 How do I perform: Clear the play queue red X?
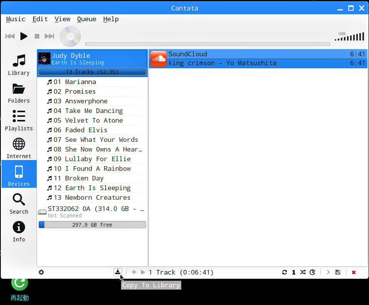point(354,272)
